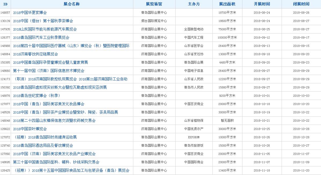Click closing date 2018-11-20
Viewport: 321px width, 175px height.
301,170
